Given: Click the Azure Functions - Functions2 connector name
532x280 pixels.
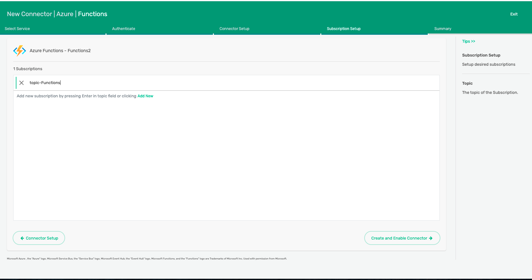Looking at the screenshot, I should tap(60, 51).
